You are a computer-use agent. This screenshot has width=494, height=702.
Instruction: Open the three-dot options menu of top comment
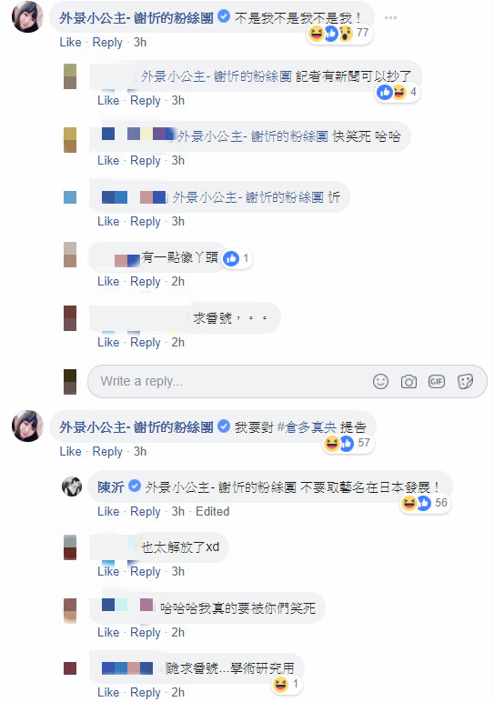tap(390, 17)
